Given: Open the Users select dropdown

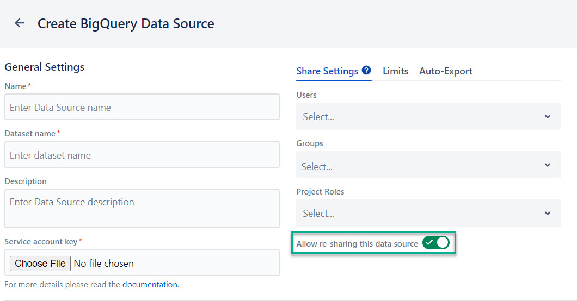Looking at the screenshot, I should (419, 117).
